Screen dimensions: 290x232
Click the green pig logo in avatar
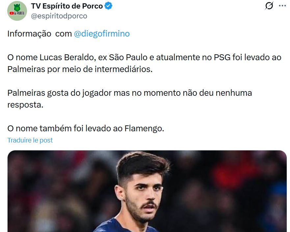tap(17, 7)
